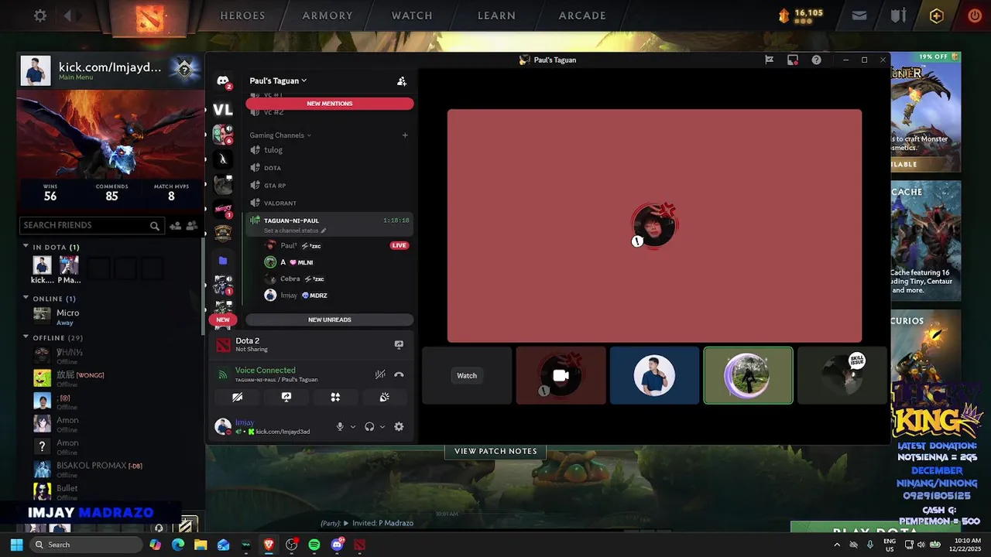Open Microsoft Edge from the taskbar
The height and width of the screenshot is (557, 991).
pos(178,545)
